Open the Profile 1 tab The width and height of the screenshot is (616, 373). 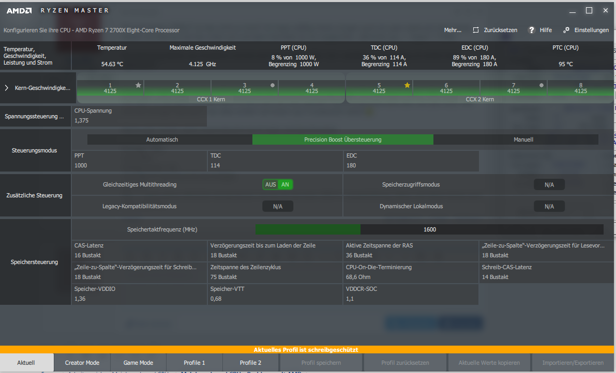[x=194, y=363]
